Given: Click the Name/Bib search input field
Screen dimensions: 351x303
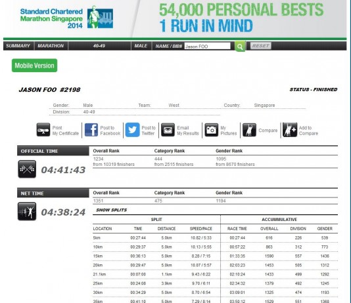Looking at the screenshot, I should (207, 46).
